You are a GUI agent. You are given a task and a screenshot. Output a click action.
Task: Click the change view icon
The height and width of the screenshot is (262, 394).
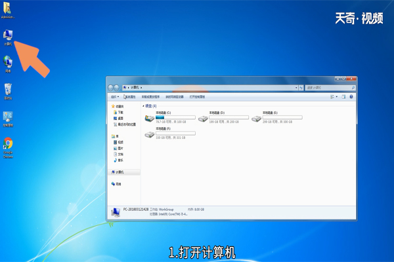[332, 97]
